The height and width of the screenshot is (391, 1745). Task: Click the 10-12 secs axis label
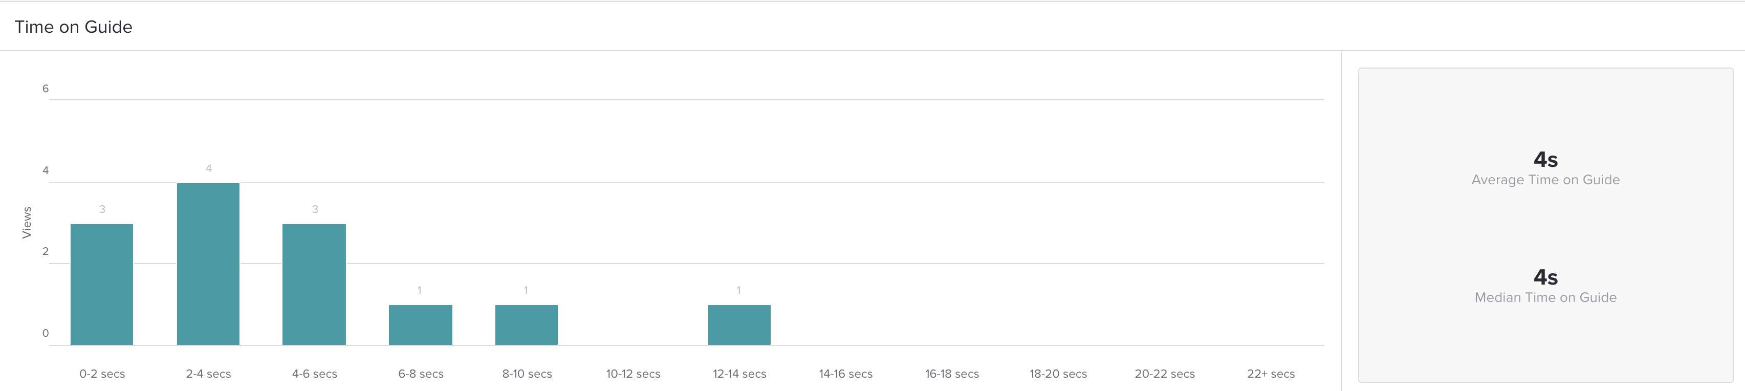coord(634,374)
